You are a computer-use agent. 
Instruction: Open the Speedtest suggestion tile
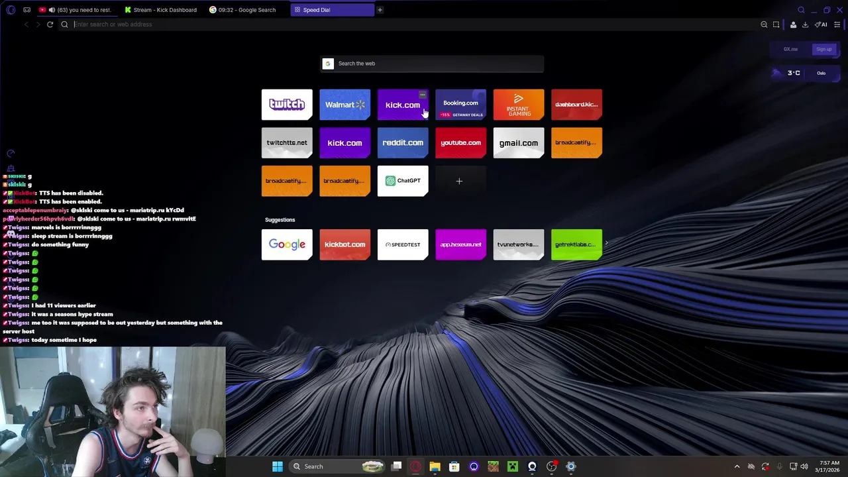(x=403, y=244)
